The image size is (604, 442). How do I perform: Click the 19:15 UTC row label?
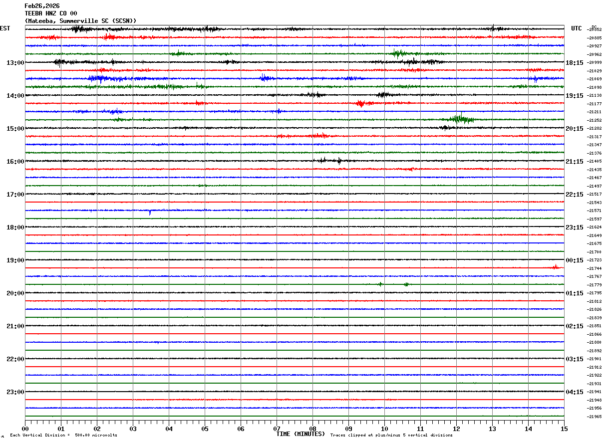[575, 96]
